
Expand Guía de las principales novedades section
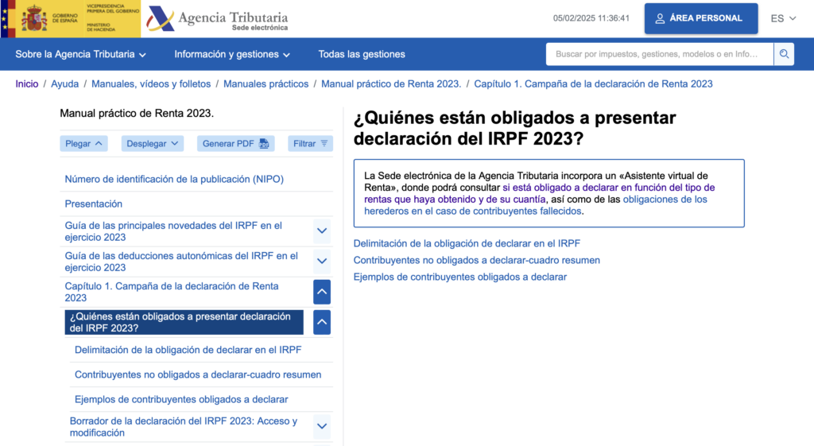coord(322,231)
